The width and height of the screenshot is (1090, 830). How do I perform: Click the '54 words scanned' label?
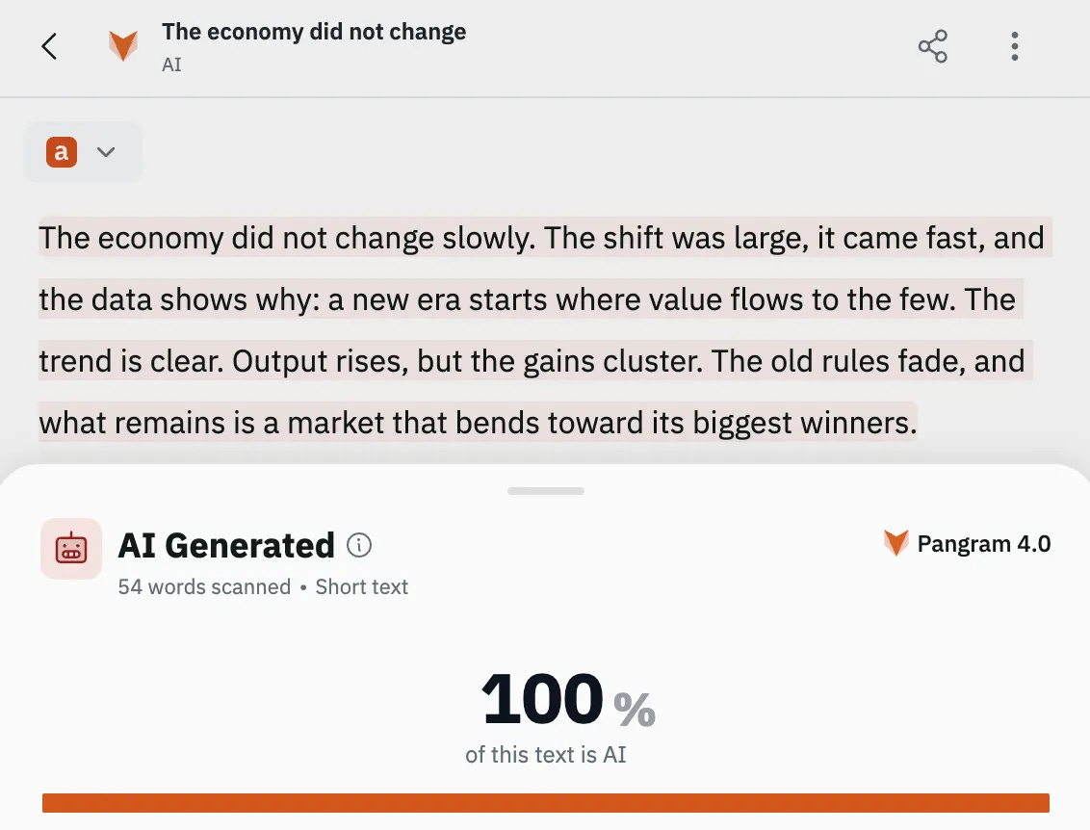coord(204,586)
